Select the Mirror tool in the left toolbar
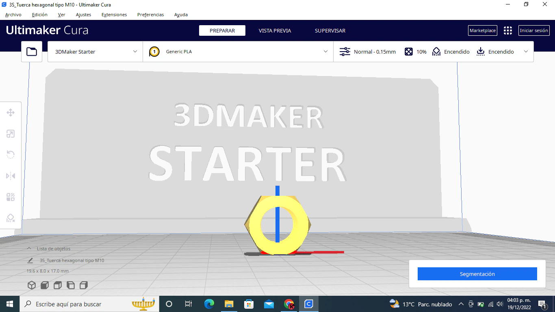This screenshot has width=555, height=312. click(x=11, y=176)
